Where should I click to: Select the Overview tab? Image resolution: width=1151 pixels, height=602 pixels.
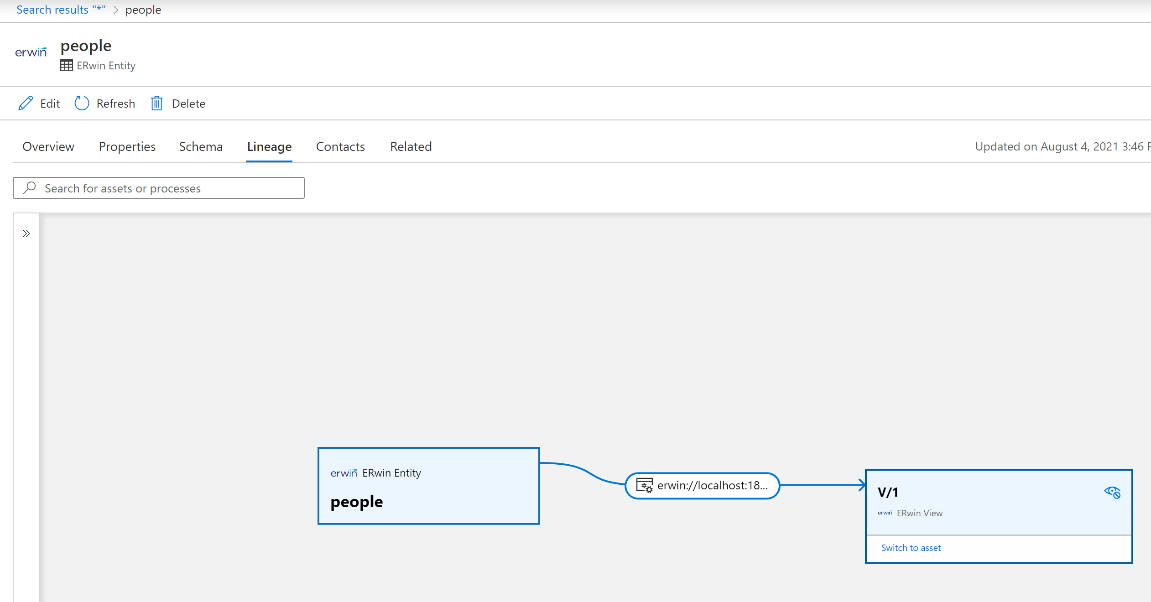click(48, 146)
